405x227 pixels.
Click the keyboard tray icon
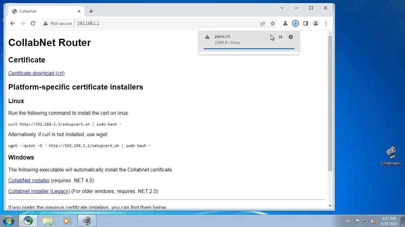pos(348,221)
